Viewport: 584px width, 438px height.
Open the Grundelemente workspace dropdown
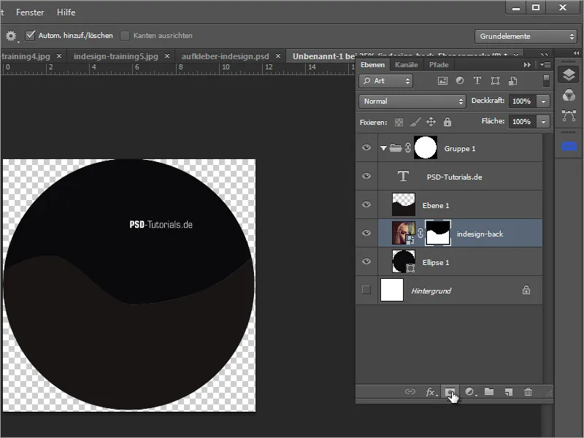point(526,36)
